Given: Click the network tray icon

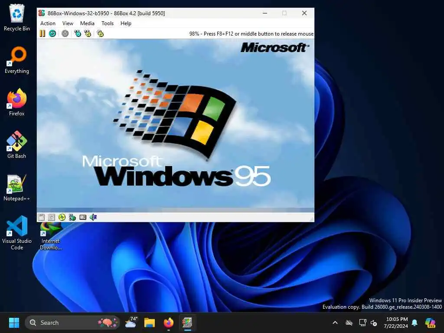Looking at the screenshot, I should point(362,323).
